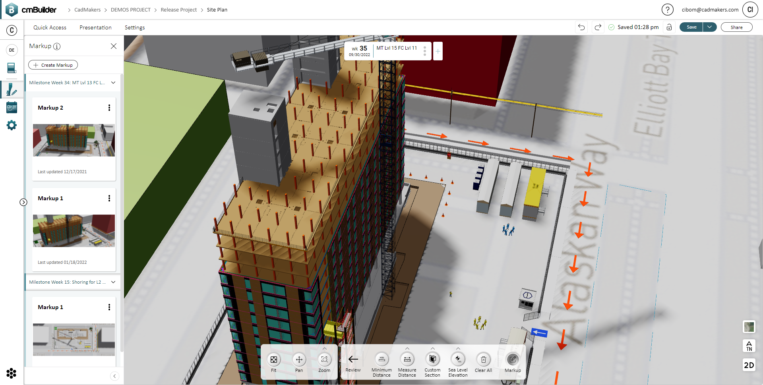Open the CI user avatar menu
Image resolution: width=763 pixels, height=385 pixels.
point(750,10)
